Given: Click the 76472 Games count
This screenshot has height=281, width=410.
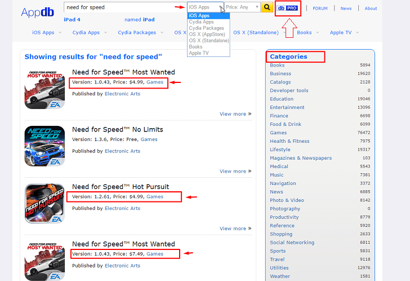Looking at the screenshot, I should pyautogui.click(x=364, y=133).
